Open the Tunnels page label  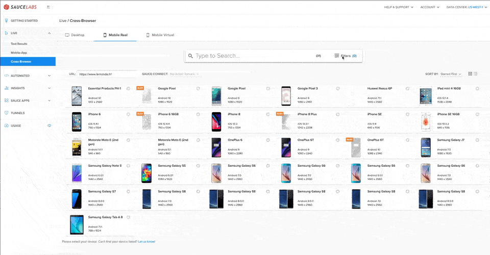[x=17, y=113]
